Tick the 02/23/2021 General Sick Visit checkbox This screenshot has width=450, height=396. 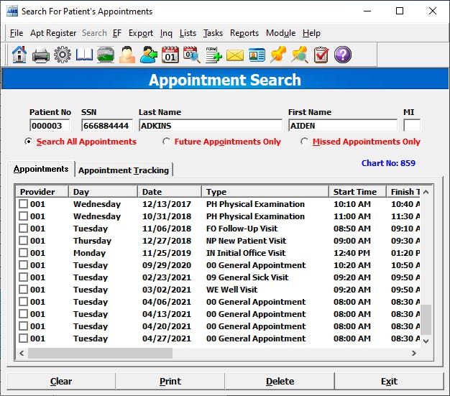click(23, 277)
